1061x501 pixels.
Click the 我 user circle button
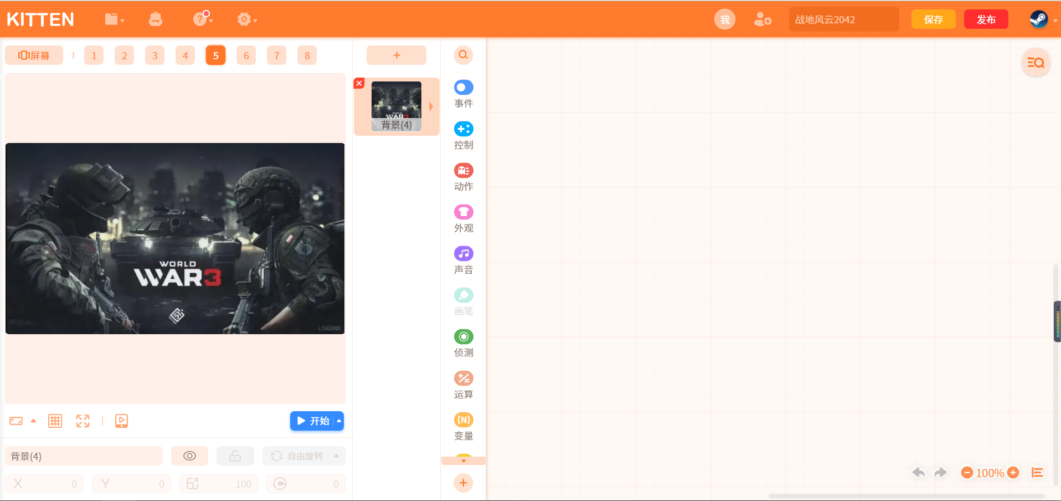pos(725,19)
